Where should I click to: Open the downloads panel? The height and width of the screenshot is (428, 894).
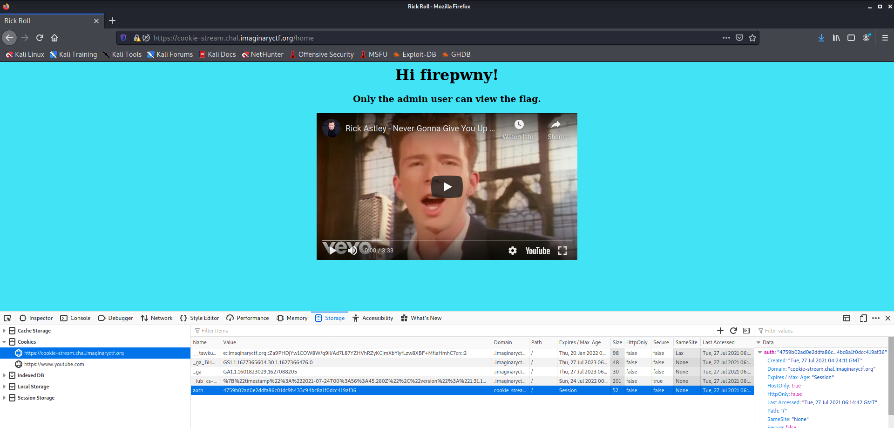point(821,38)
